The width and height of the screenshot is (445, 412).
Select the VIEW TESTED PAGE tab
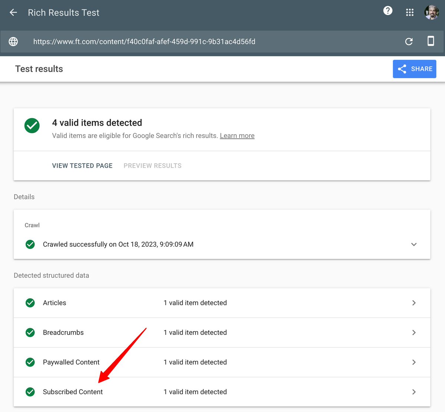click(82, 165)
